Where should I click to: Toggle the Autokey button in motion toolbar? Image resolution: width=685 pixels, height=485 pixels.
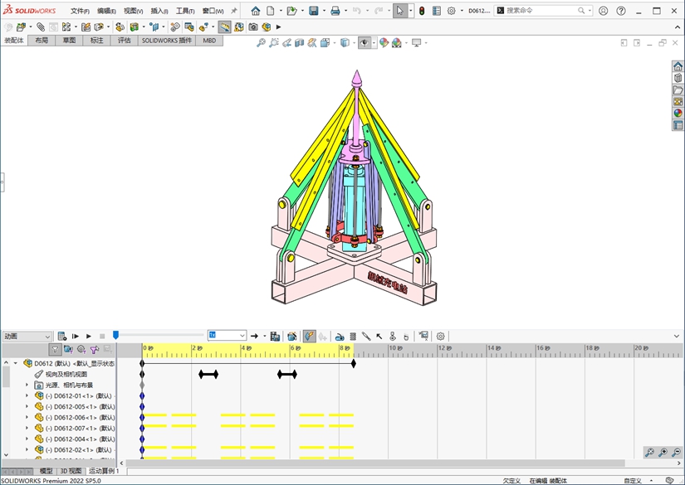click(309, 336)
